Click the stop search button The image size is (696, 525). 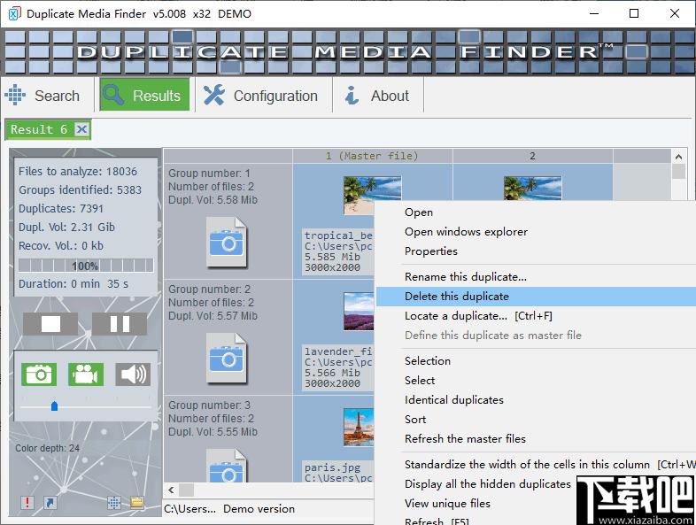pos(50,323)
